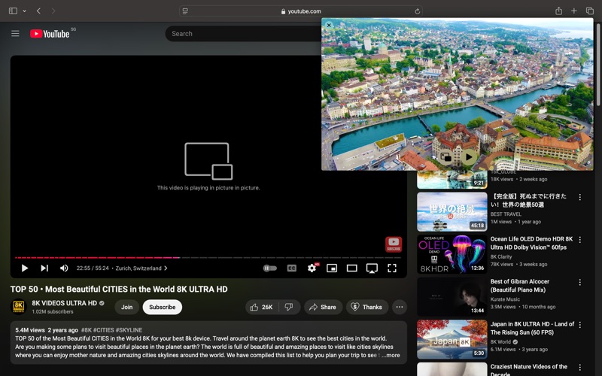Subscribe to 8K VIDEOS ULTRA HD
The height and width of the screenshot is (376, 602).
[x=162, y=307]
